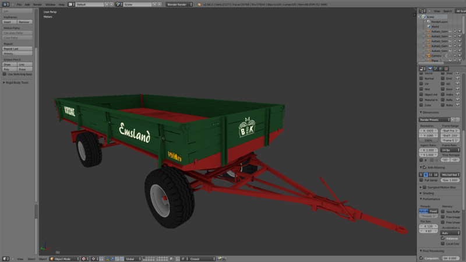Open the viewport Select menu
Image resolution: width=466 pixels, height=262 pixels.
[31, 259]
